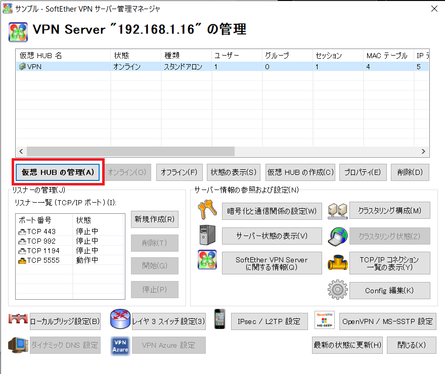This screenshot has width=445, height=374.
Task: Open 仮想 HUB の管理(A)
Action: point(58,172)
